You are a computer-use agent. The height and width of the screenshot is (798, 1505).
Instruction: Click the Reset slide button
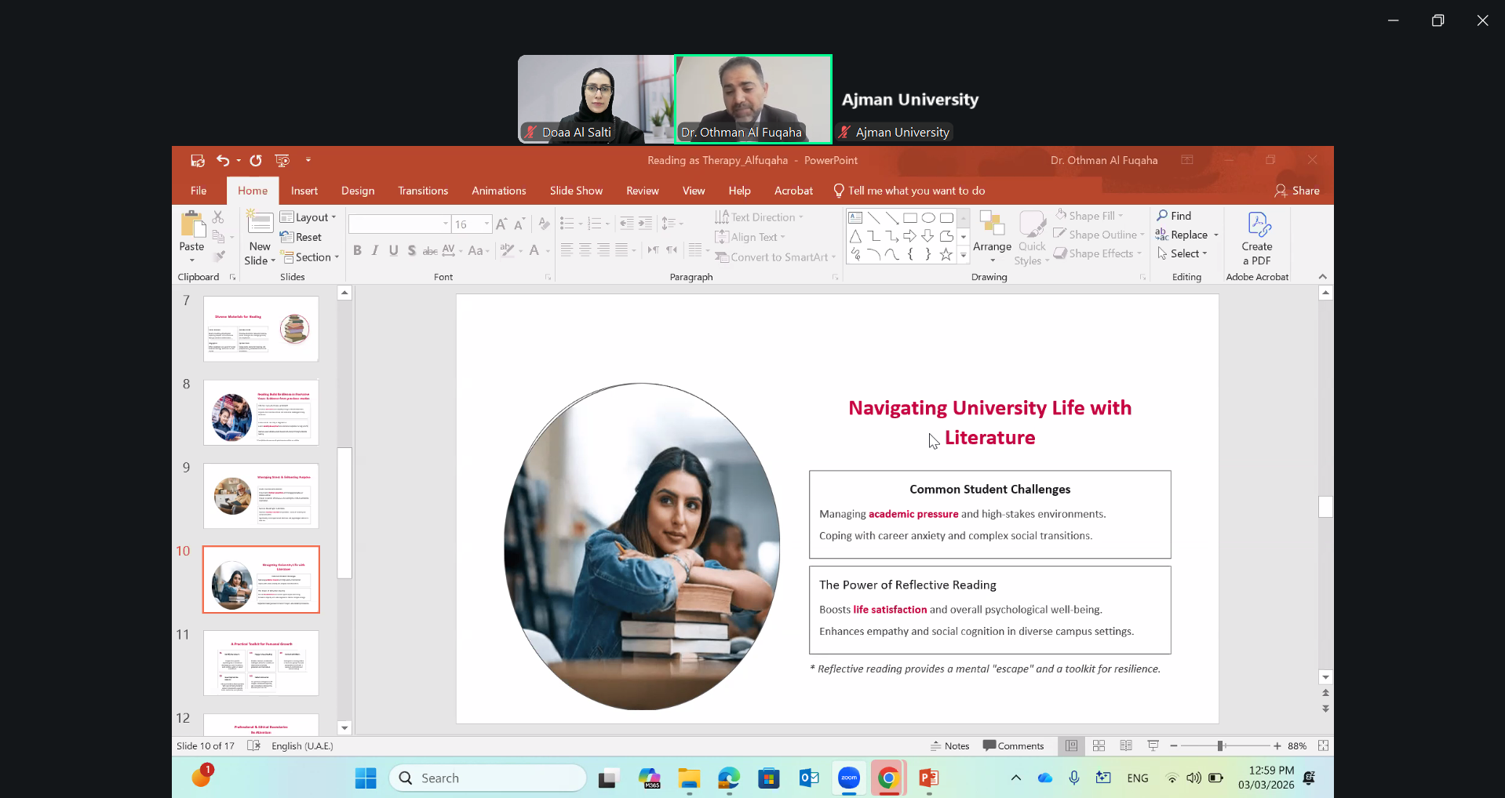pyautogui.click(x=301, y=237)
